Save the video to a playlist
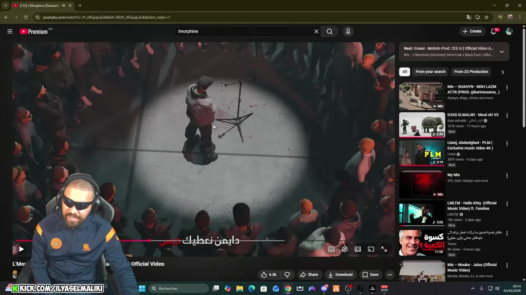526x295 pixels. click(370, 275)
